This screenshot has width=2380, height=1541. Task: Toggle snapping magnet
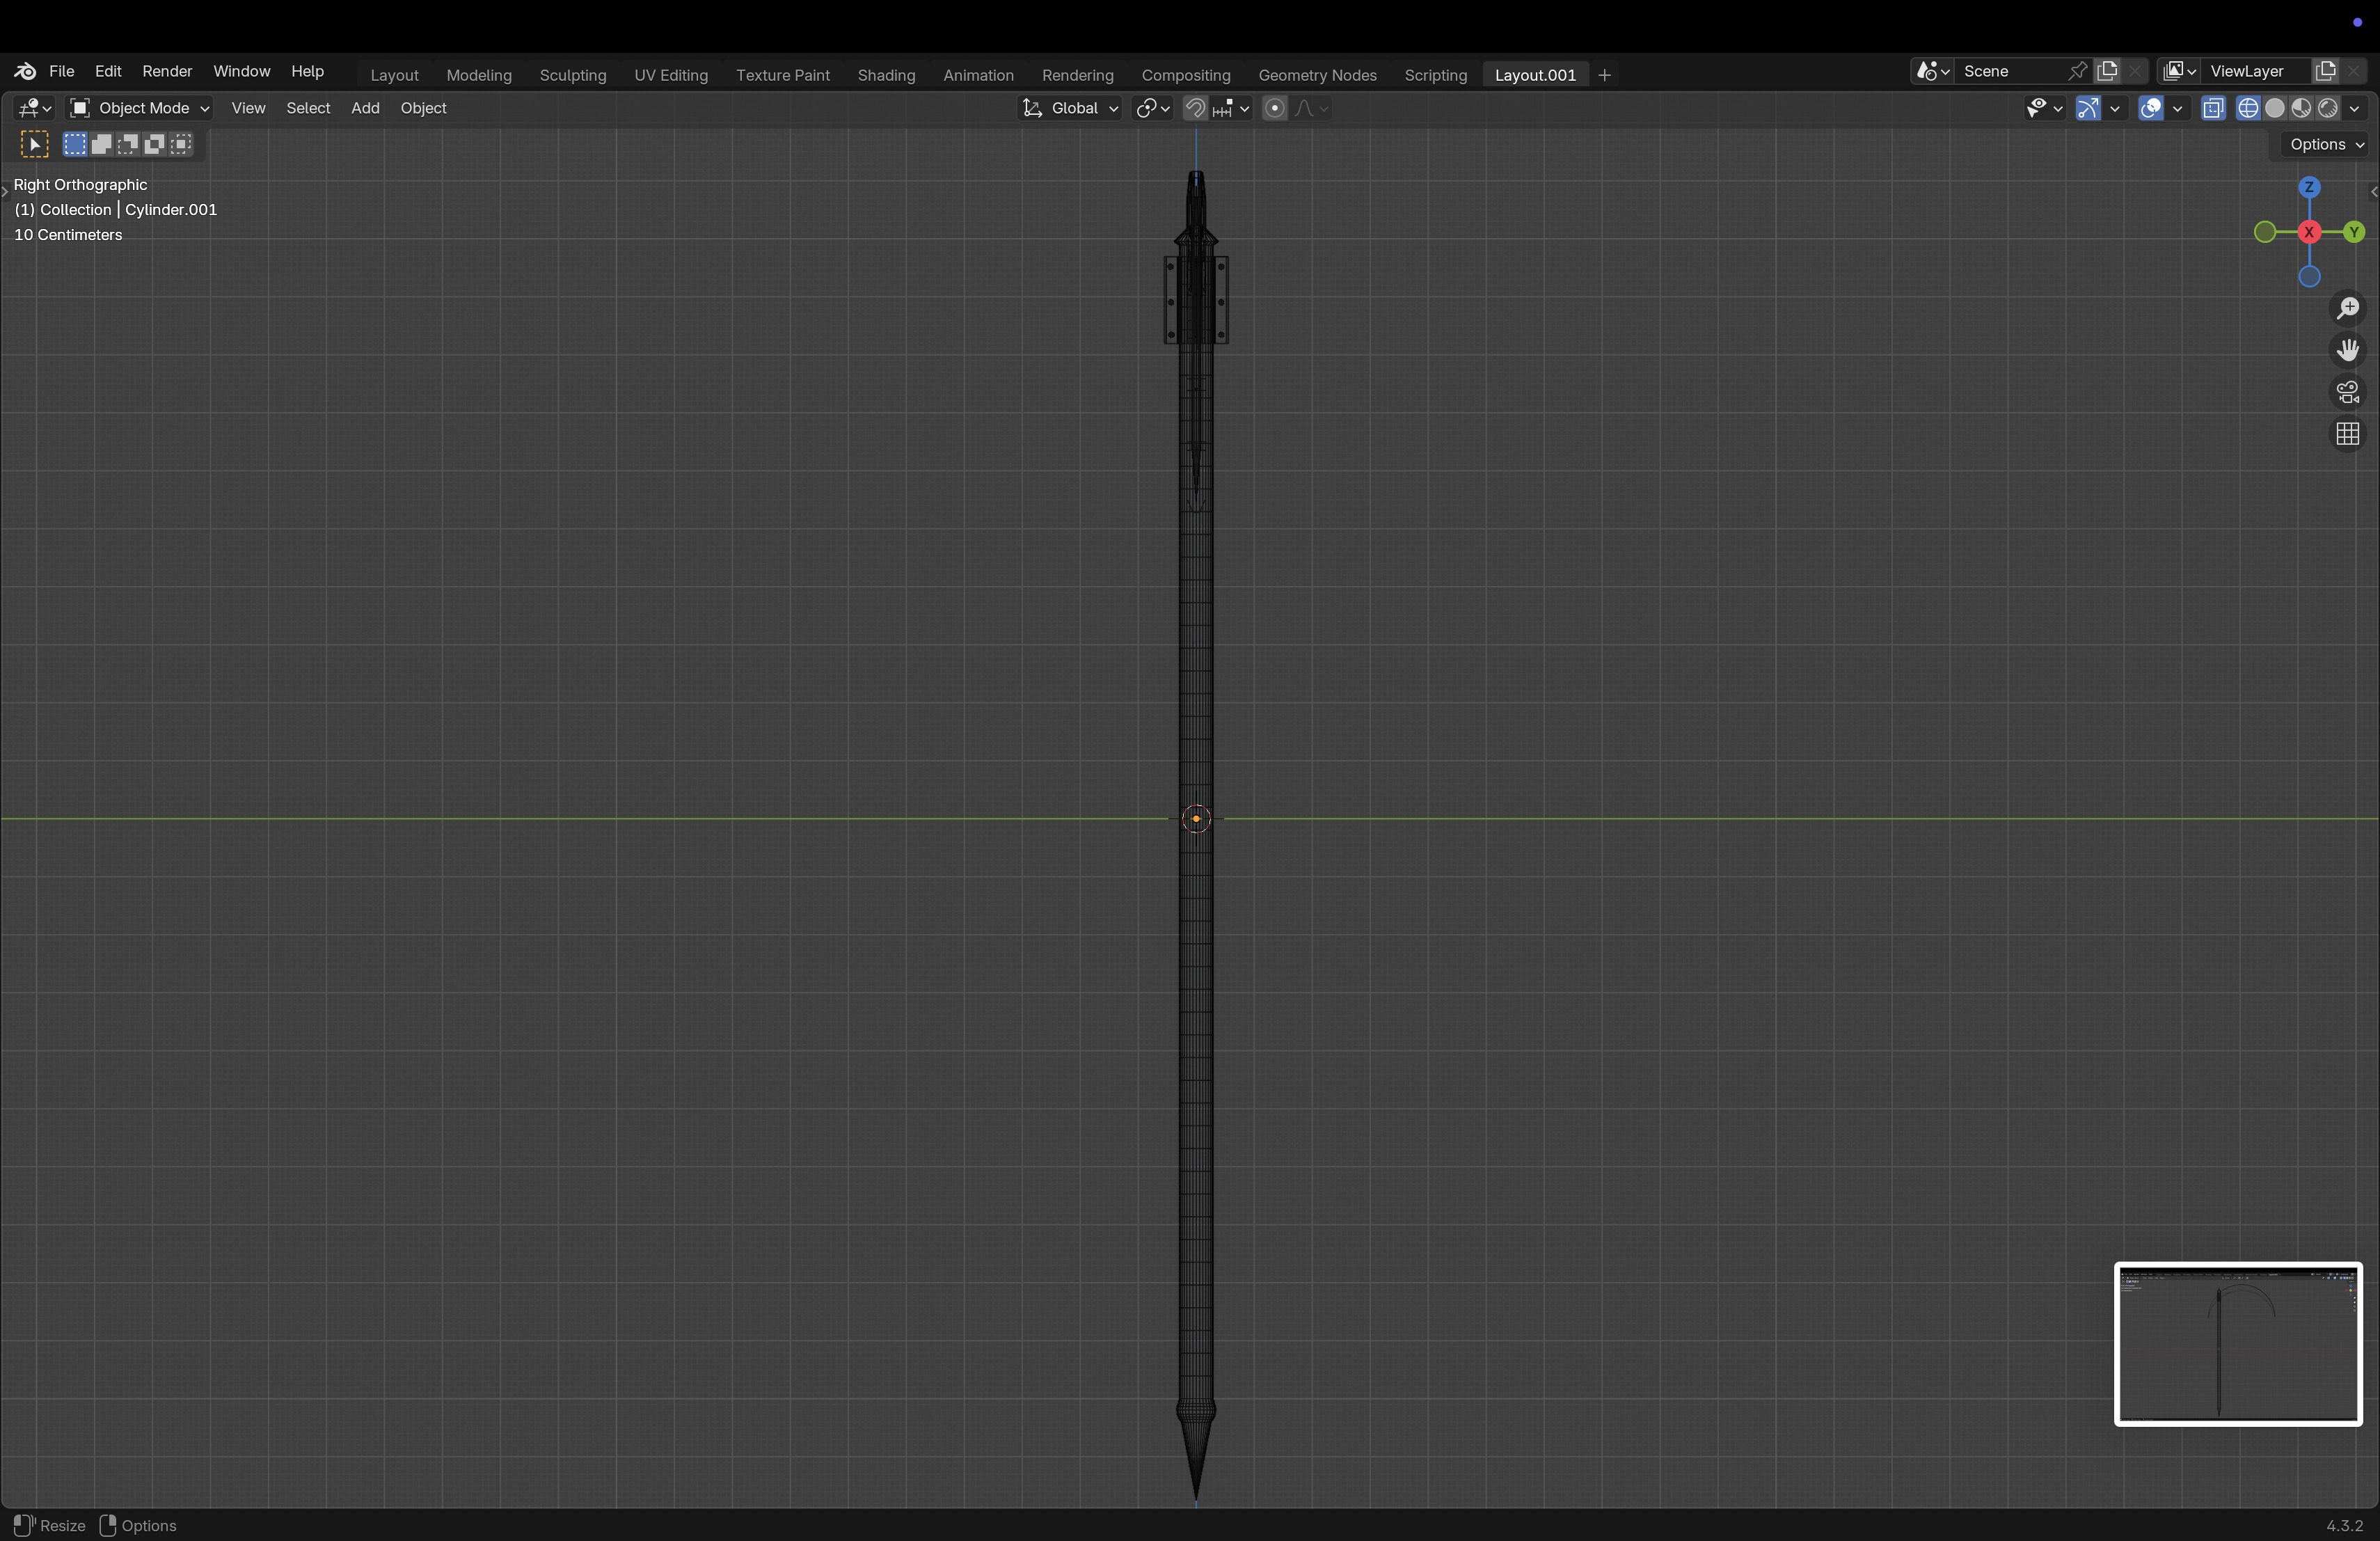[x=1195, y=108]
